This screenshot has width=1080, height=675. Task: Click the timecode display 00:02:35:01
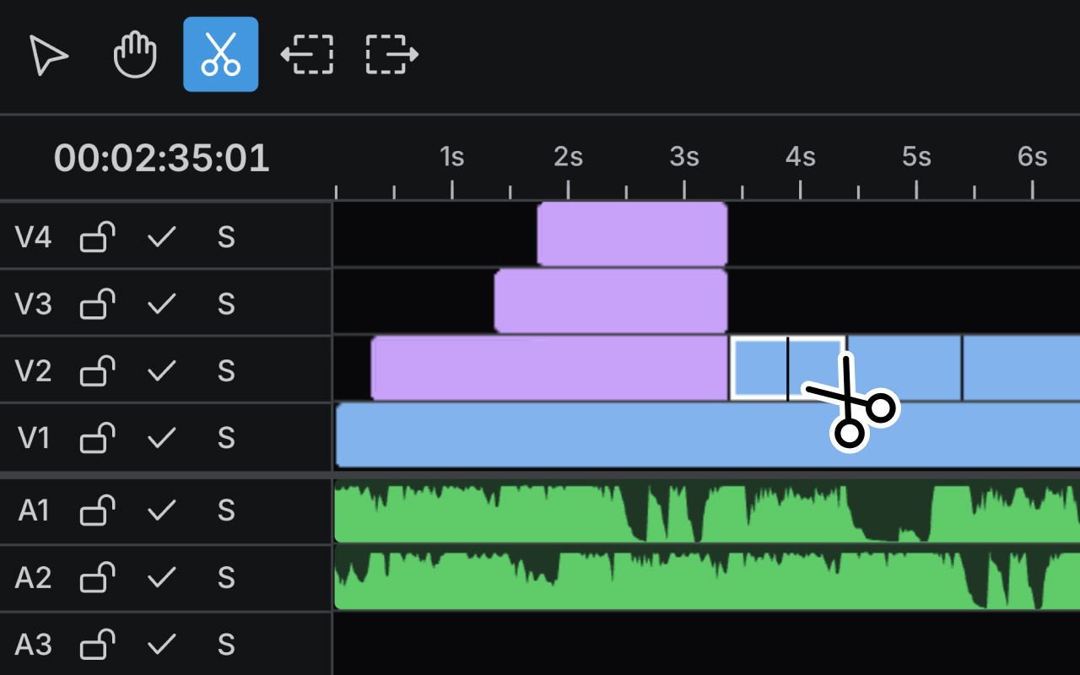[160, 158]
